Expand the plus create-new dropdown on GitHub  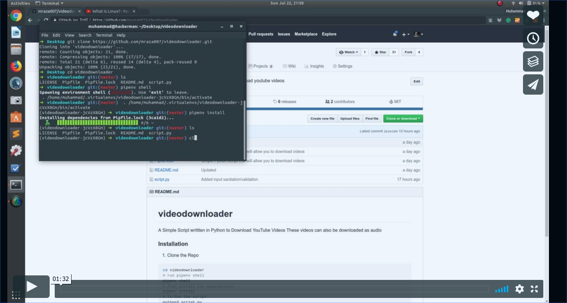[x=406, y=34]
